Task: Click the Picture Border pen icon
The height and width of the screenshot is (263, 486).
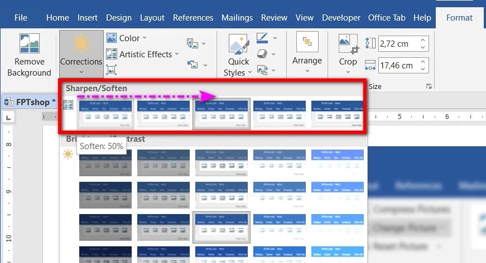Action: pos(262,38)
